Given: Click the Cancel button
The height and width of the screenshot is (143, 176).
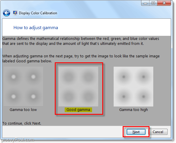Looking at the screenshot, I should click(x=158, y=132).
